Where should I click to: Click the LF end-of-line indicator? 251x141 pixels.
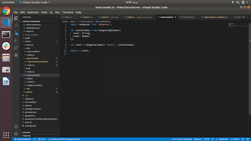pyautogui.click(x=213, y=139)
